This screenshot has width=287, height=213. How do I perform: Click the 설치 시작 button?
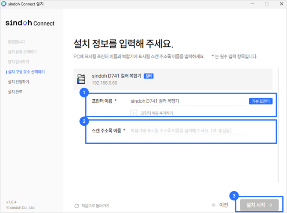point(259,205)
